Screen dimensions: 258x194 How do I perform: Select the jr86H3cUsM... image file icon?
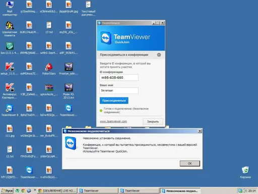(49, 152)
